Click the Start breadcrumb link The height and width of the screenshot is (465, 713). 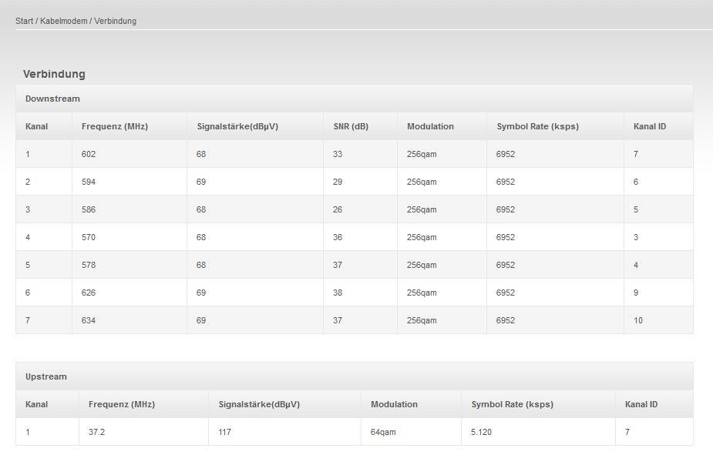[x=24, y=21]
